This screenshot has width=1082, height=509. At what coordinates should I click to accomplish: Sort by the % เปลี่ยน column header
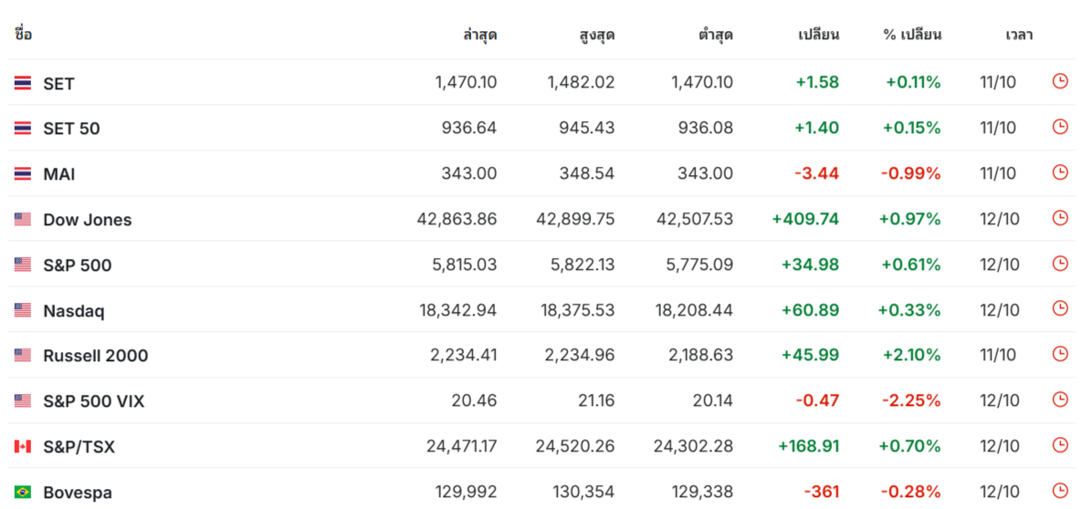point(912,35)
